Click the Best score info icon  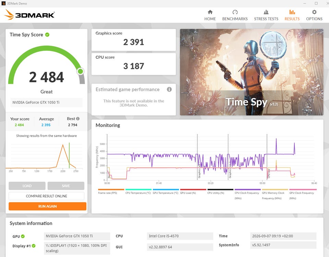(x=78, y=119)
